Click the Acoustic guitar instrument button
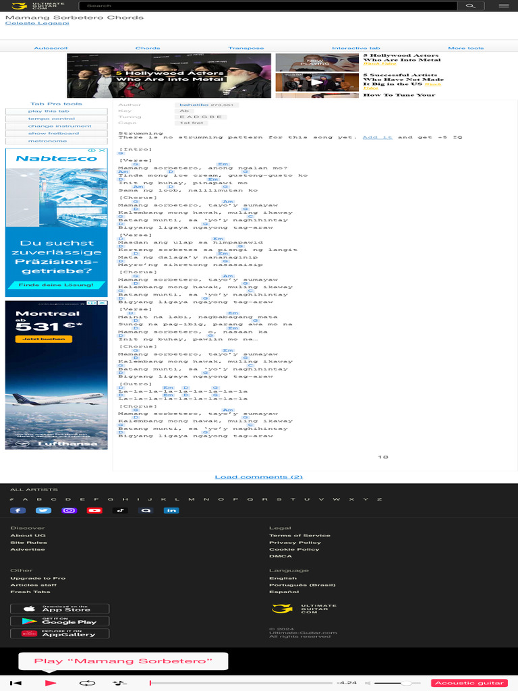This screenshot has width=518, height=691. [469, 683]
